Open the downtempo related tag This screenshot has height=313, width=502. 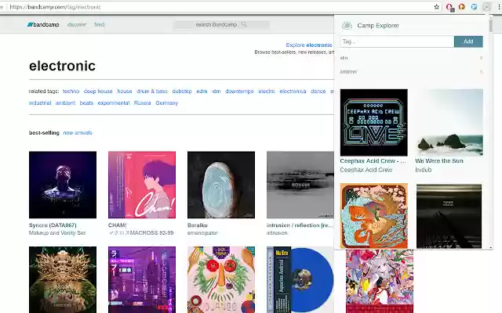coord(239,92)
